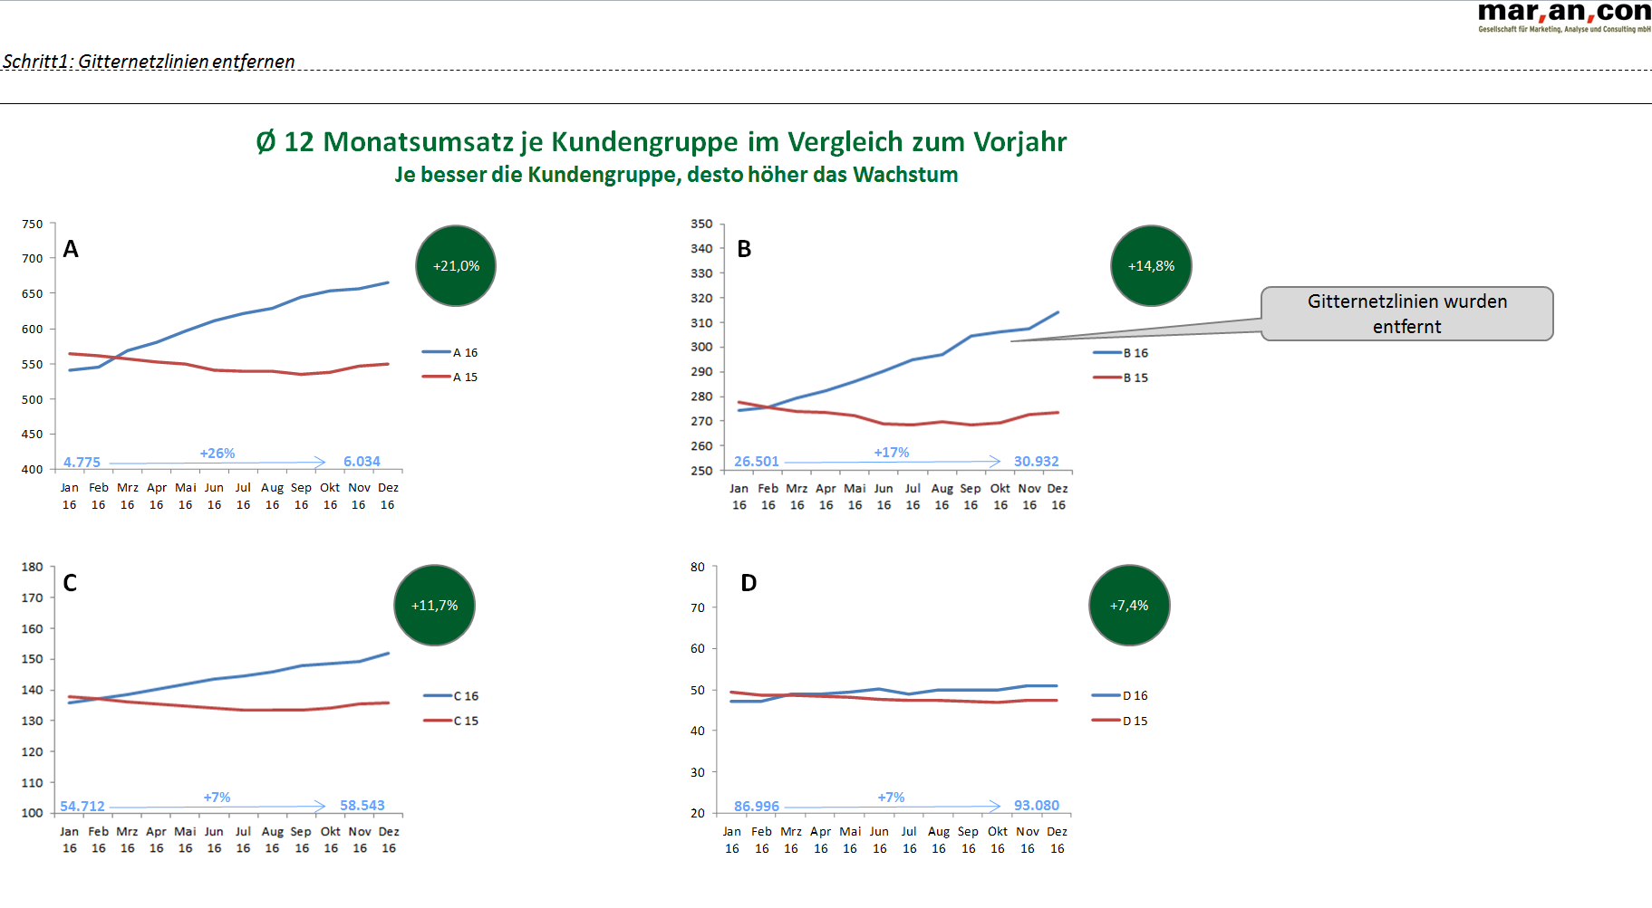
Task: Select the 'C 15' legend entry
Action: coord(452,721)
